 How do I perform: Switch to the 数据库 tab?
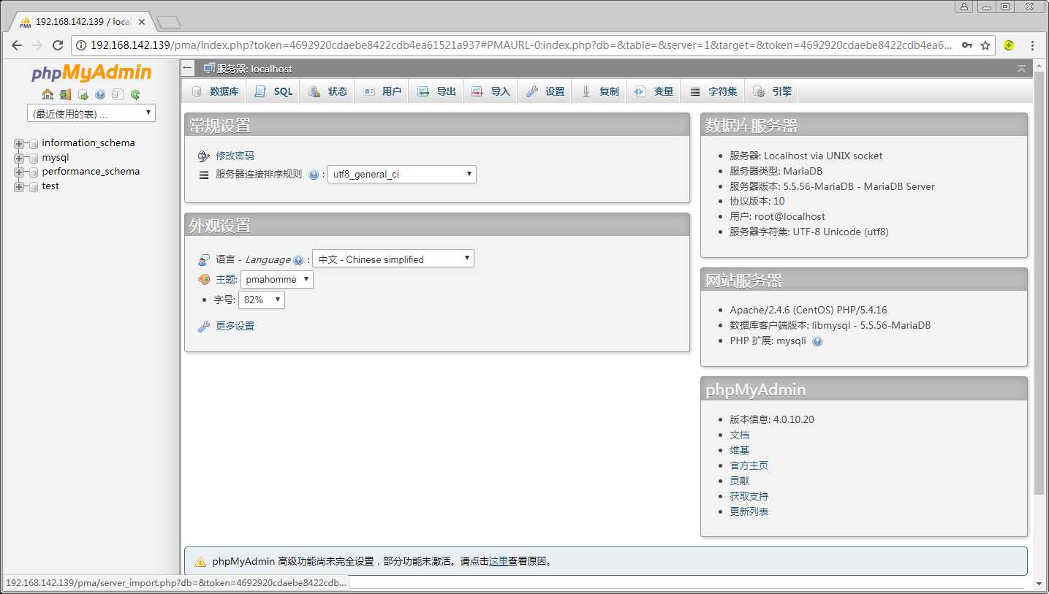click(x=215, y=91)
